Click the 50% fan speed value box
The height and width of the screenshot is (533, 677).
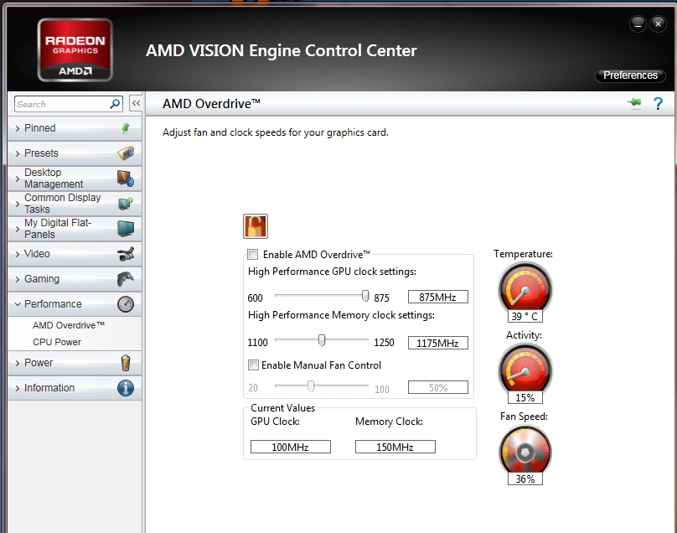pyautogui.click(x=438, y=387)
